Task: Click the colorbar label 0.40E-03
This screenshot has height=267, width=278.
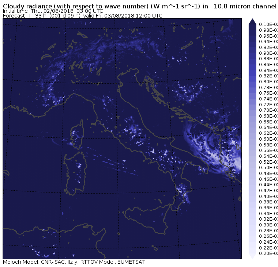Action: 268,197
